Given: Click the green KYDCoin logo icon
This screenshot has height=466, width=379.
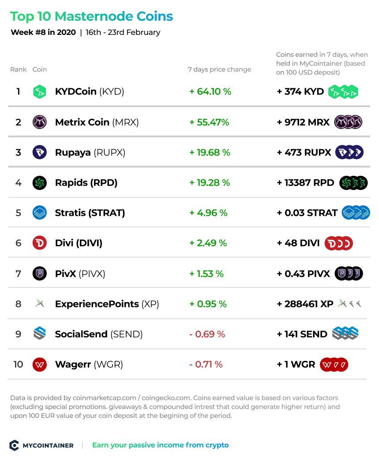Looking at the screenshot, I should click(39, 91).
